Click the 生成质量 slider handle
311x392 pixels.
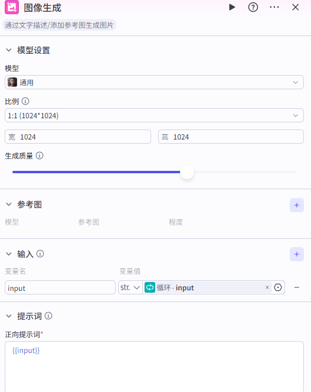click(x=187, y=172)
